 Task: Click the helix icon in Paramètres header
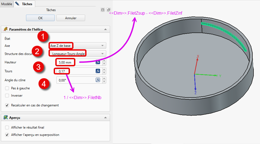(6, 29)
